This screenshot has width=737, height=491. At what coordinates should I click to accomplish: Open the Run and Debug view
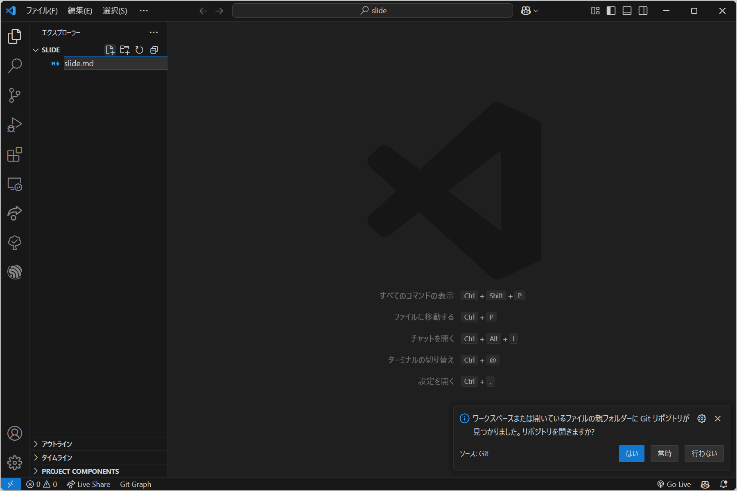click(x=15, y=125)
